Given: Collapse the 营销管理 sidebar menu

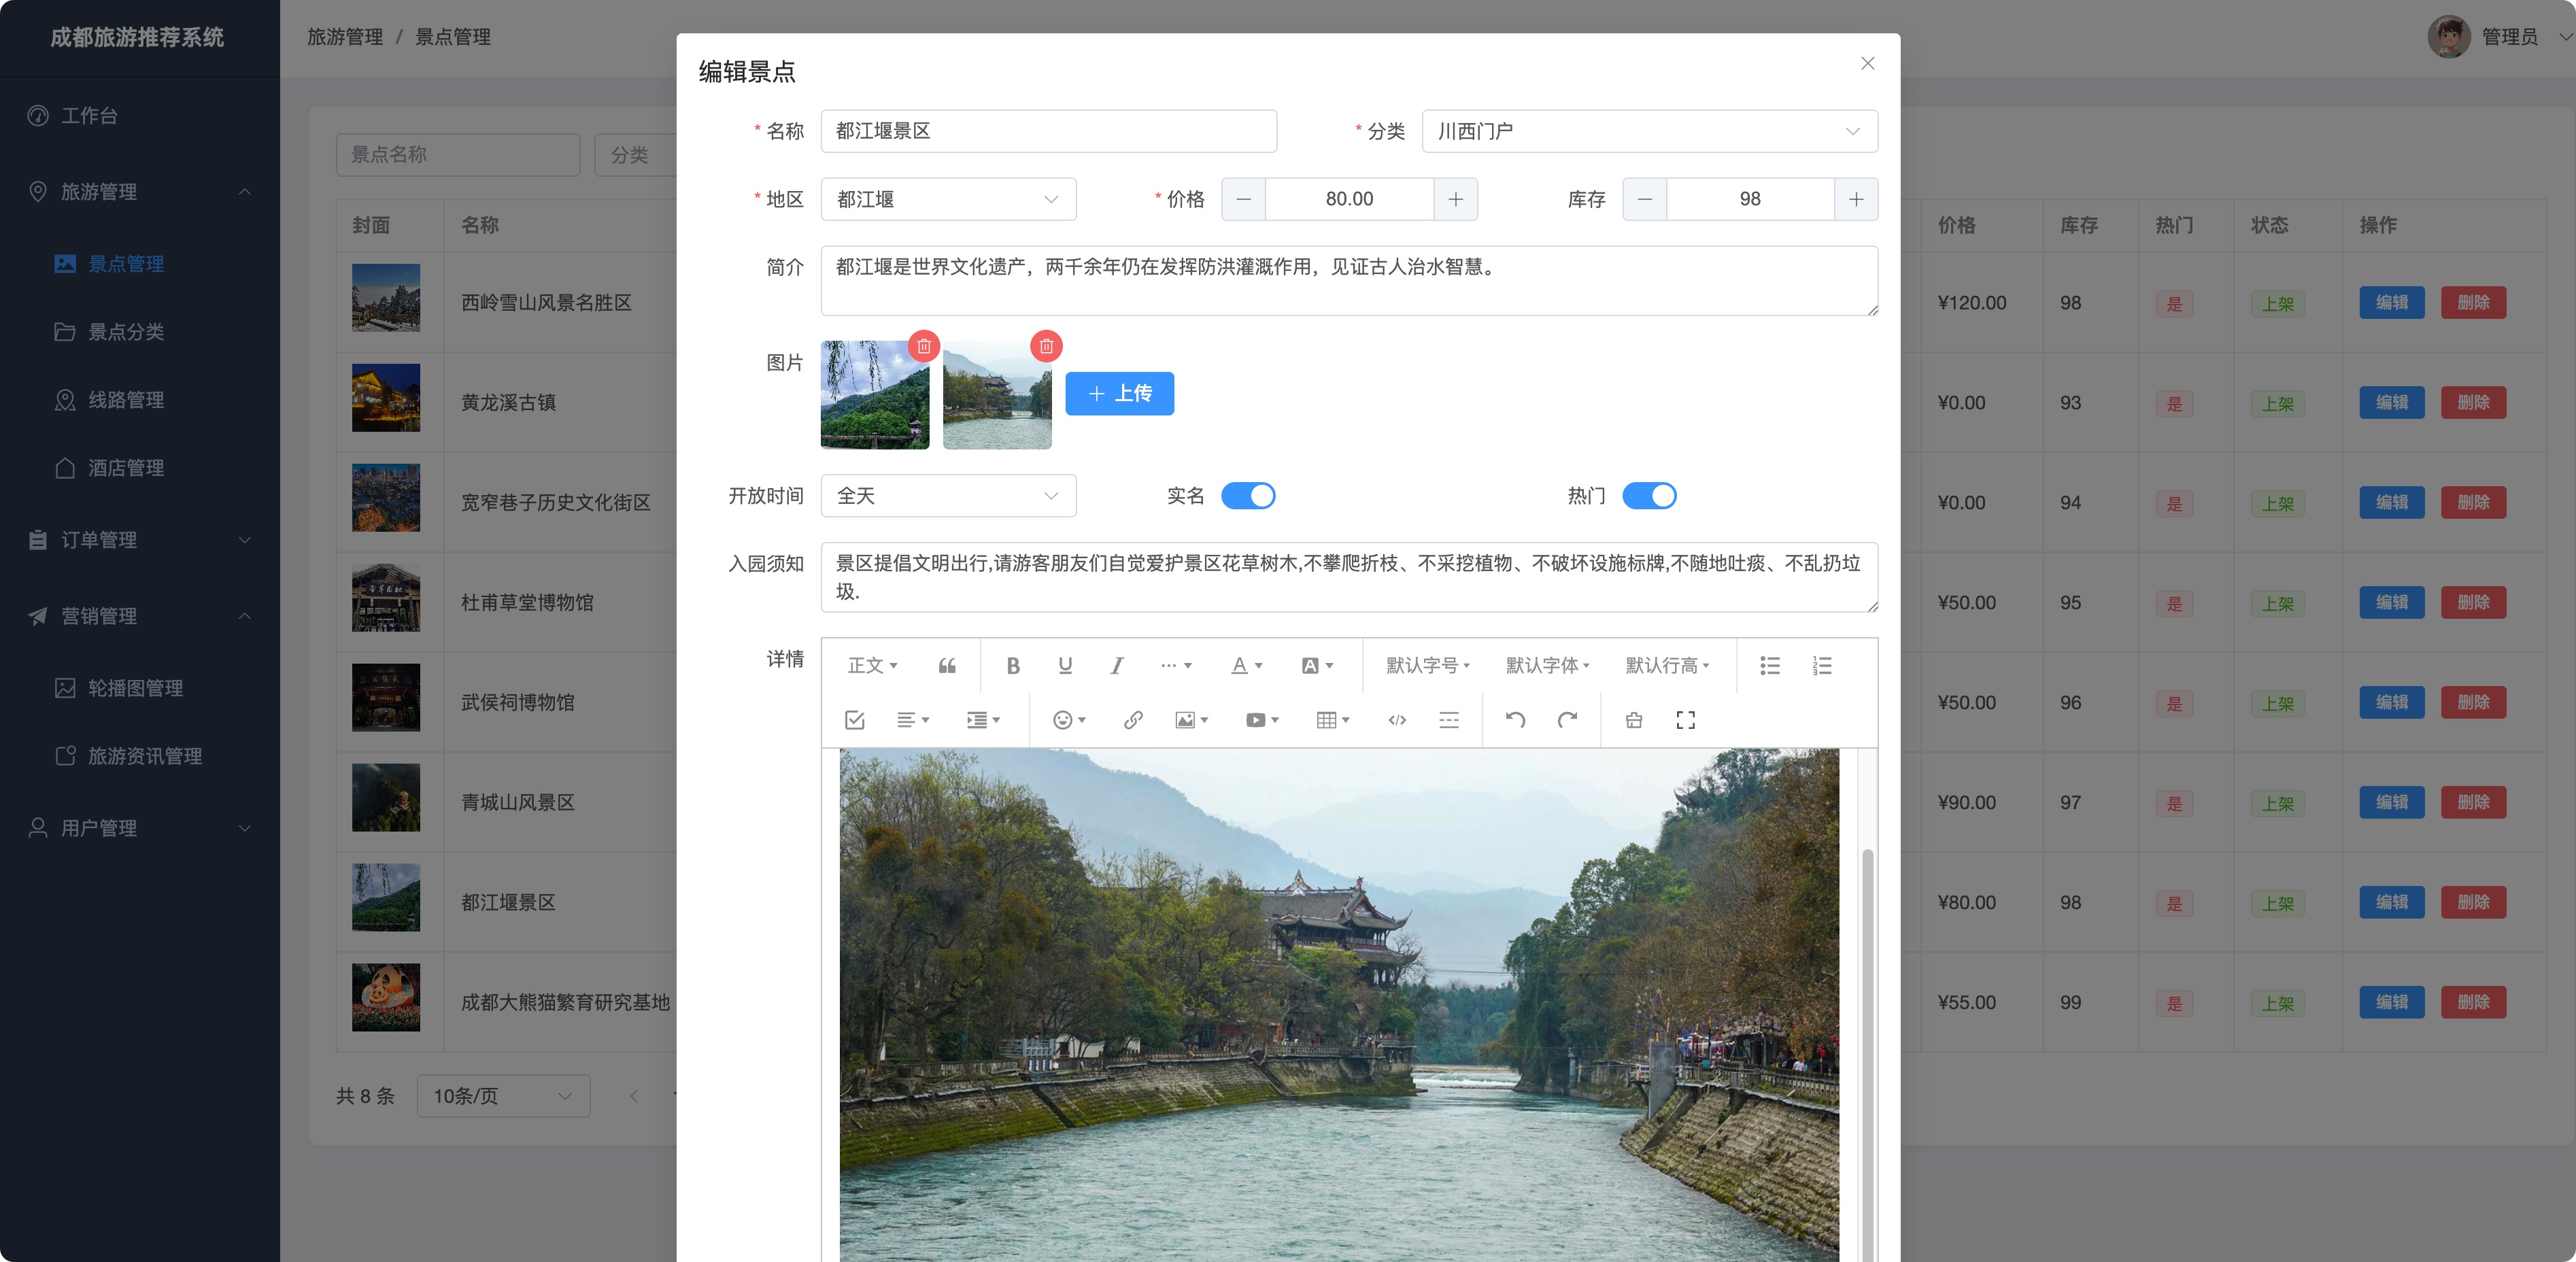Looking at the screenshot, I should pyautogui.click(x=140, y=616).
